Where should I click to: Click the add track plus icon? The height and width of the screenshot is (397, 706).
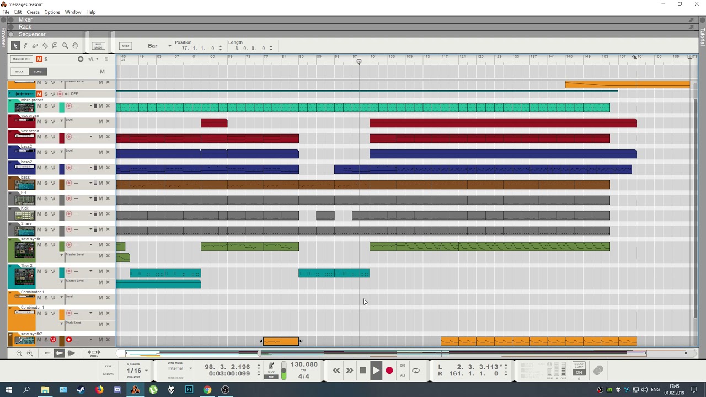pos(81,59)
